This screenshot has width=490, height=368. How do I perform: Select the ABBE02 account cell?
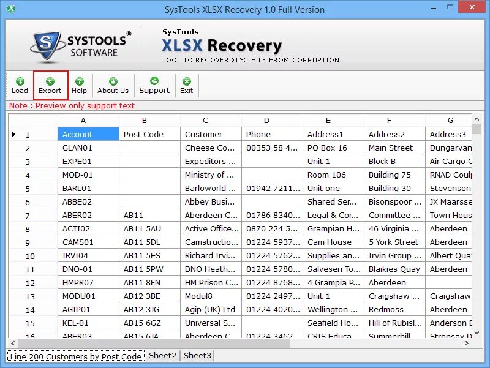[88, 202]
